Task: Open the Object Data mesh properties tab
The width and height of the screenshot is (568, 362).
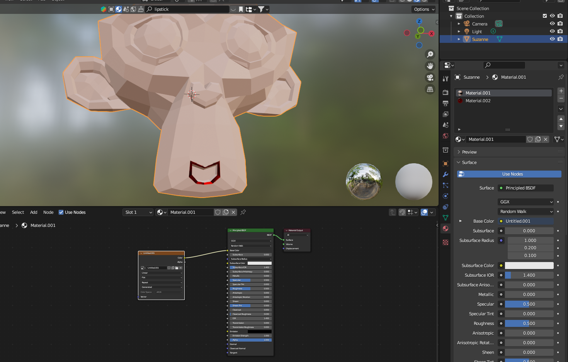Action: [446, 218]
